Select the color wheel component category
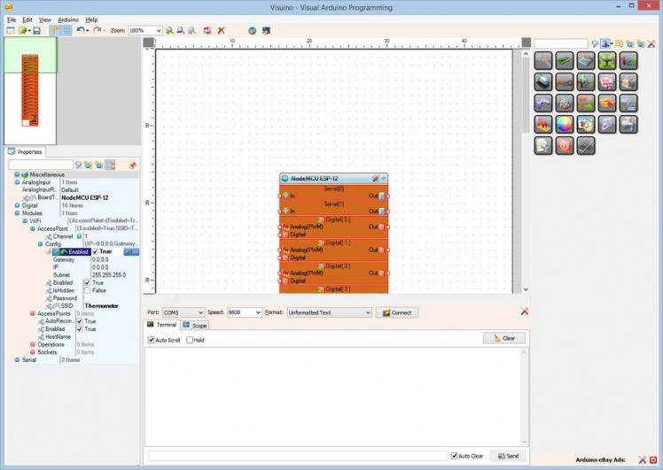 [564, 125]
